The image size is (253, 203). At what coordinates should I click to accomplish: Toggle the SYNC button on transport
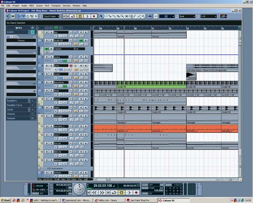tap(145, 194)
